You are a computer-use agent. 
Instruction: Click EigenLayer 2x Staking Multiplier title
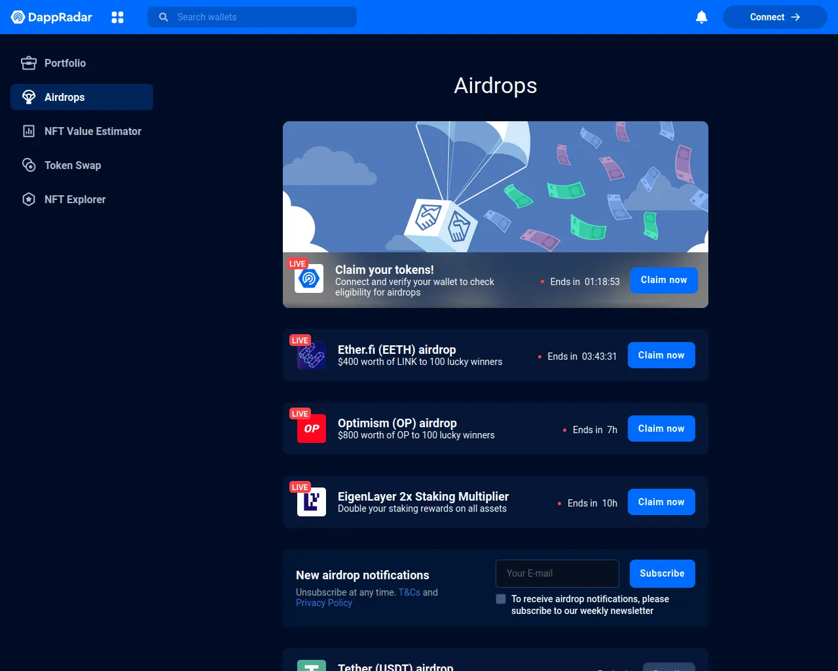click(423, 497)
